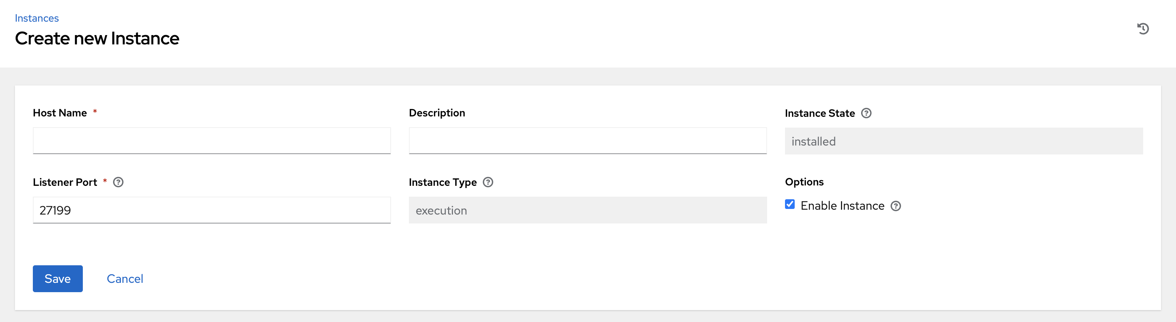Select the Listener Port field showing 27199
The height and width of the screenshot is (322, 1176).
[x=212, y=210]
